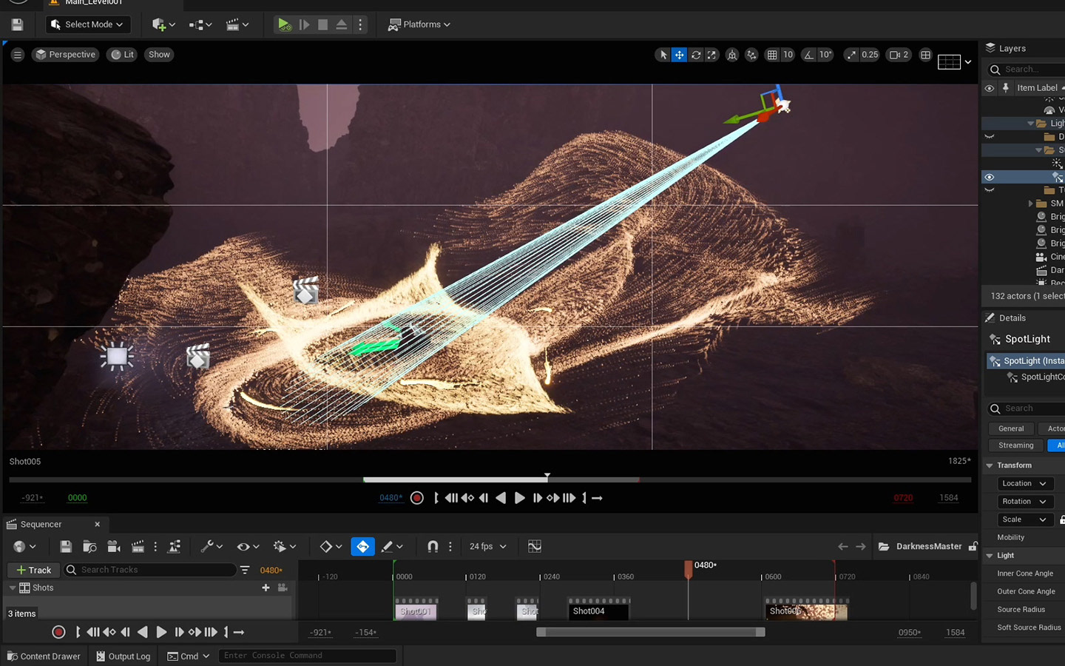Open the Content Drawer
Viewport: 1065px width, 666px height.
coord(44,656)
